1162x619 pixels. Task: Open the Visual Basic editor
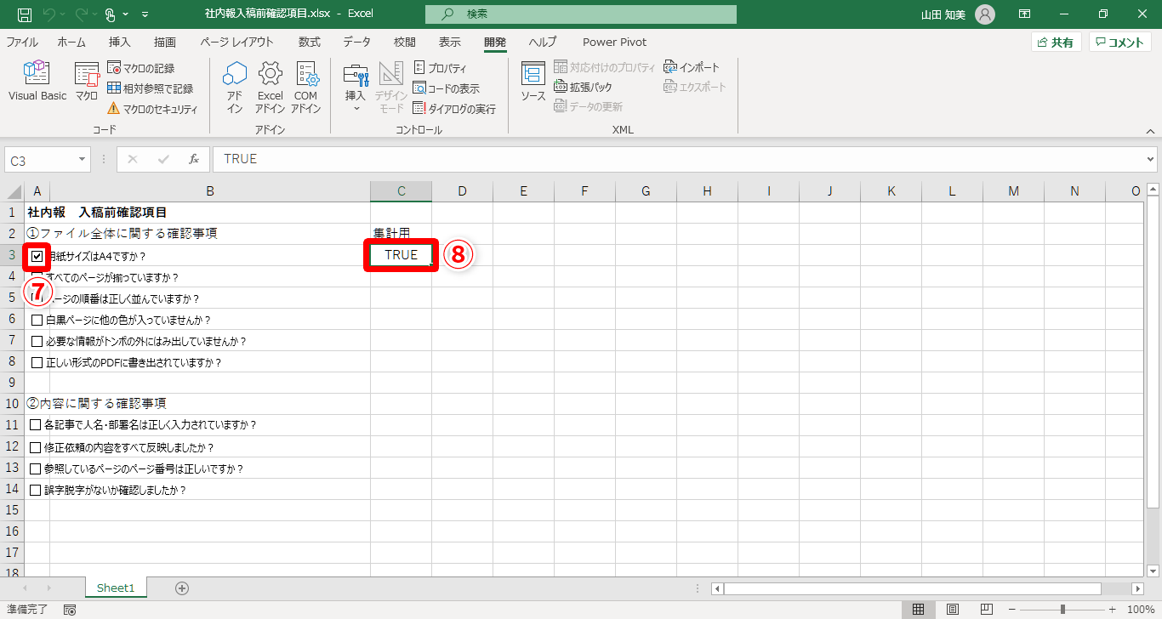pos(37,82)
